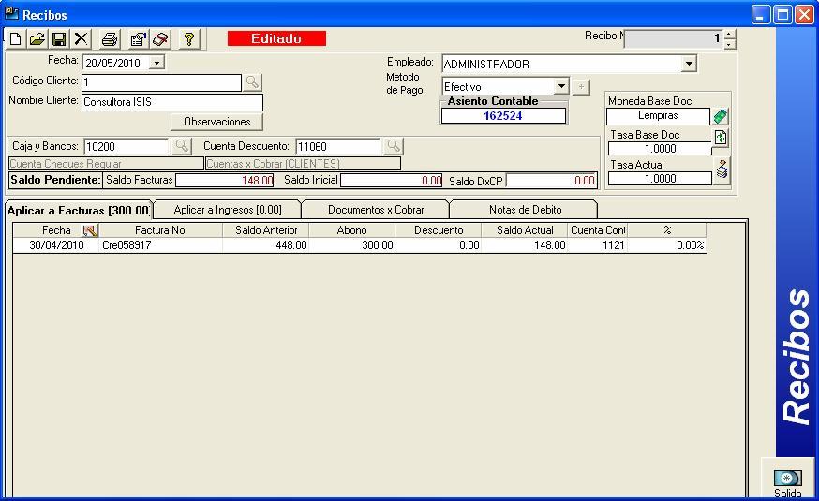Click the Cuentas x Cobrar (CLIENTES) description field
The image size is (819, 501).
tap(303, 164)
